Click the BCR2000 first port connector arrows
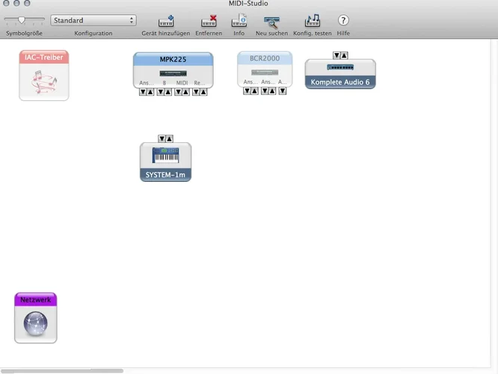This screenshot has width=498, height=374. tap(250, 91)
